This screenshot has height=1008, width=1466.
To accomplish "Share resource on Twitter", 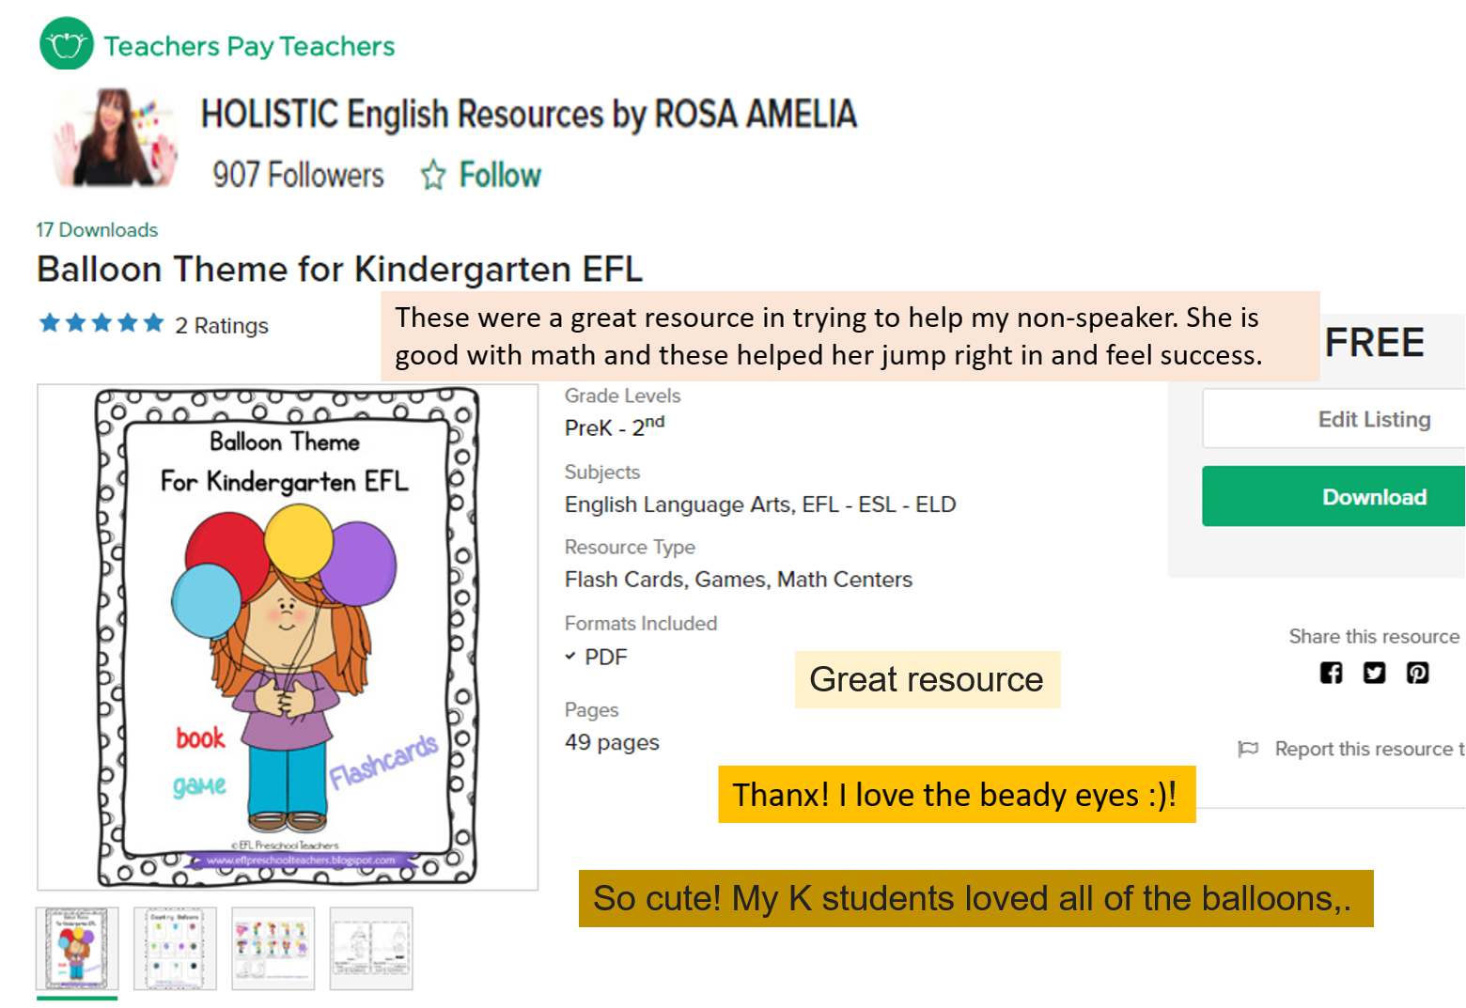I will [x=1374, y=673].
